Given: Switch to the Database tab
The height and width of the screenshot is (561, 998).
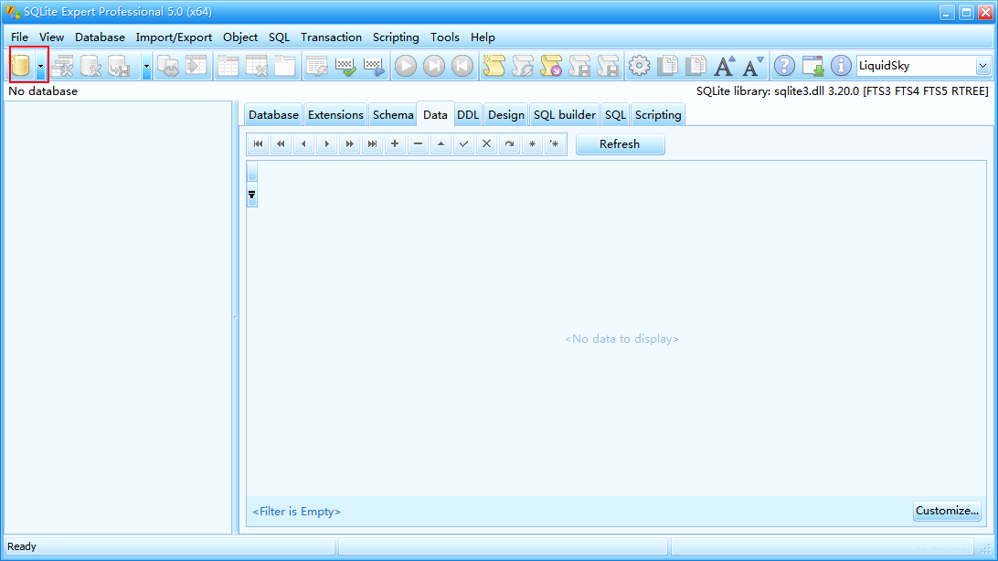Looking at the screenshot, I should point(273,115).
